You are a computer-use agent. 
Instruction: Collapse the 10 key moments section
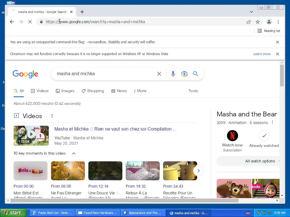(x=74, y=153)
